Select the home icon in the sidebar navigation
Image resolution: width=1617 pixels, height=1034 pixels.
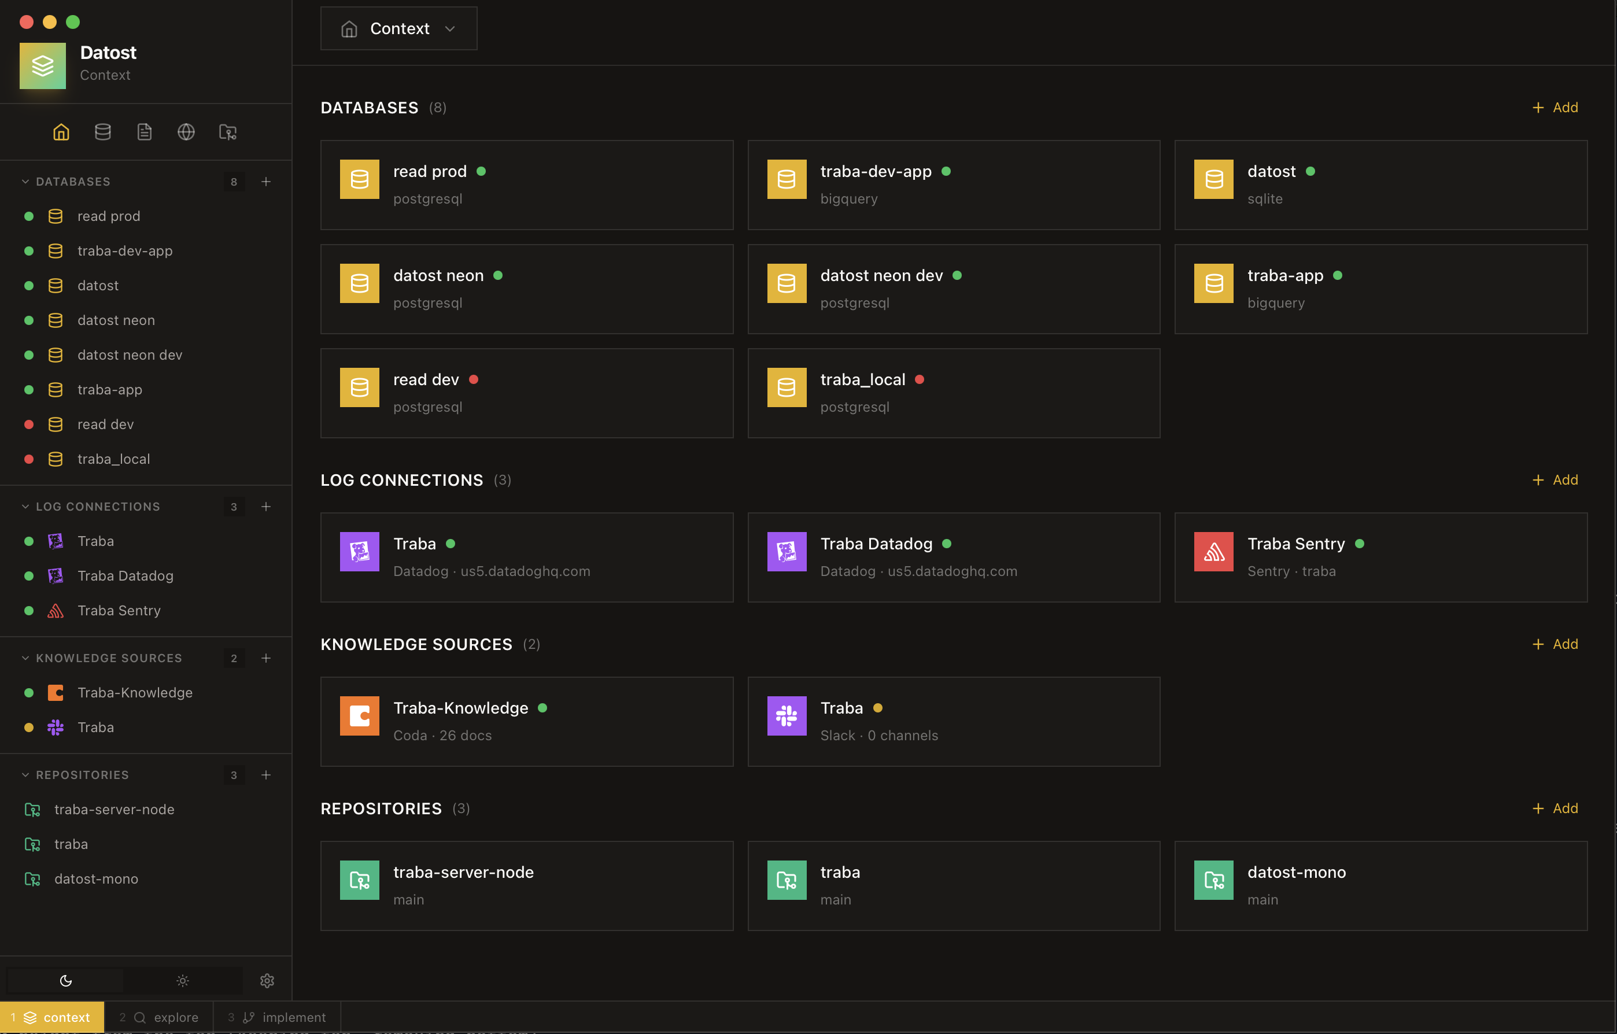click(x=61, y=132)
